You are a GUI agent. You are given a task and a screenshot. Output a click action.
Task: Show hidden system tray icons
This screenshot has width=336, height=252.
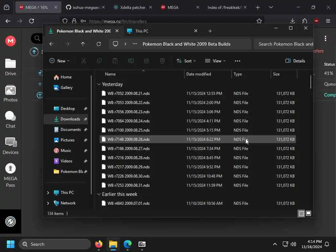(x=275, y=244)
